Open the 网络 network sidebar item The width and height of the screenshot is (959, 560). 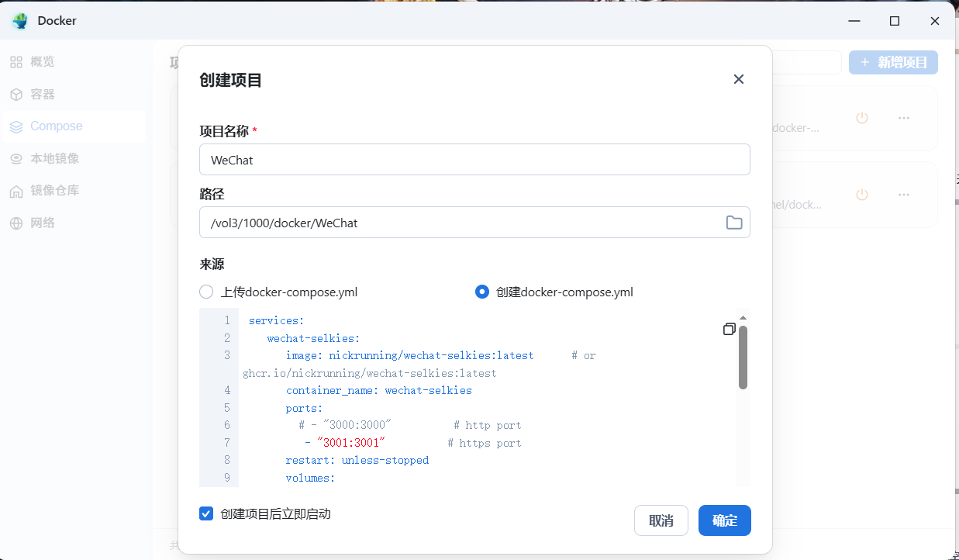pyautogui.click(x=73, y=223)
